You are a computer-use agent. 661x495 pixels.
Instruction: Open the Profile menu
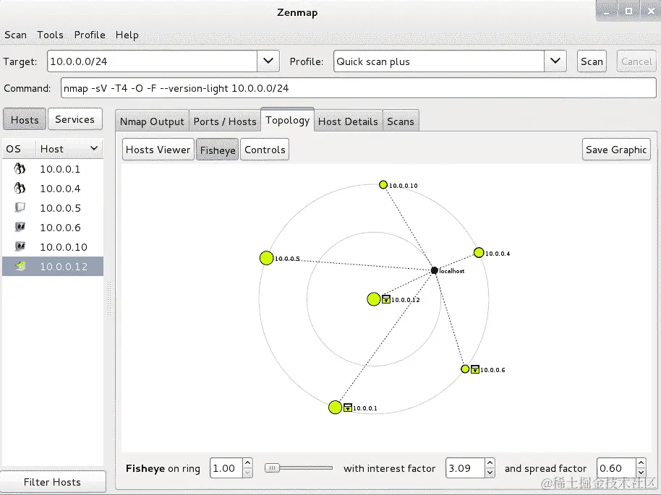[90, 35]
